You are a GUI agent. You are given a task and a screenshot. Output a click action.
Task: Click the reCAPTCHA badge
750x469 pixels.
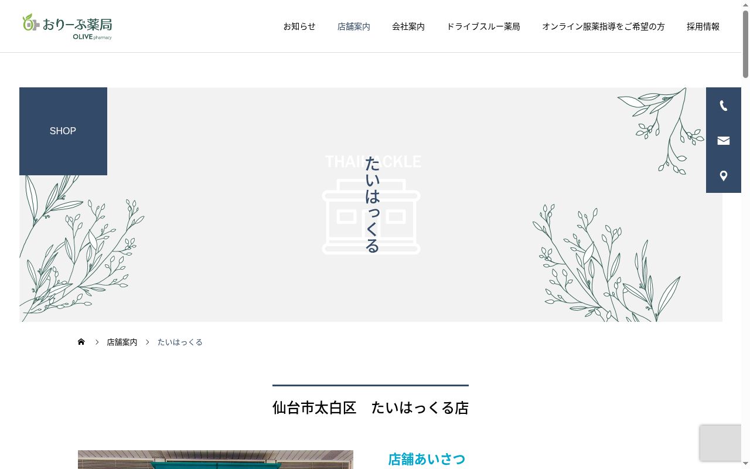721,443
